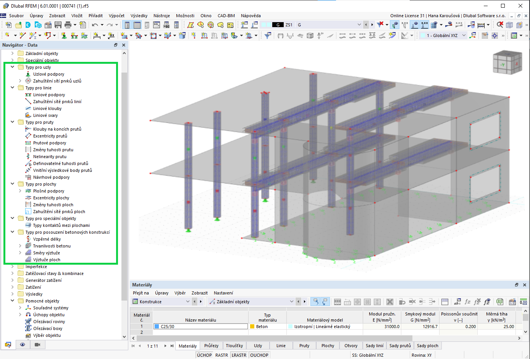Expand the Plošné podpory tree node
Image resolution: width=530 pixels, height=359 pixels.
20,191
